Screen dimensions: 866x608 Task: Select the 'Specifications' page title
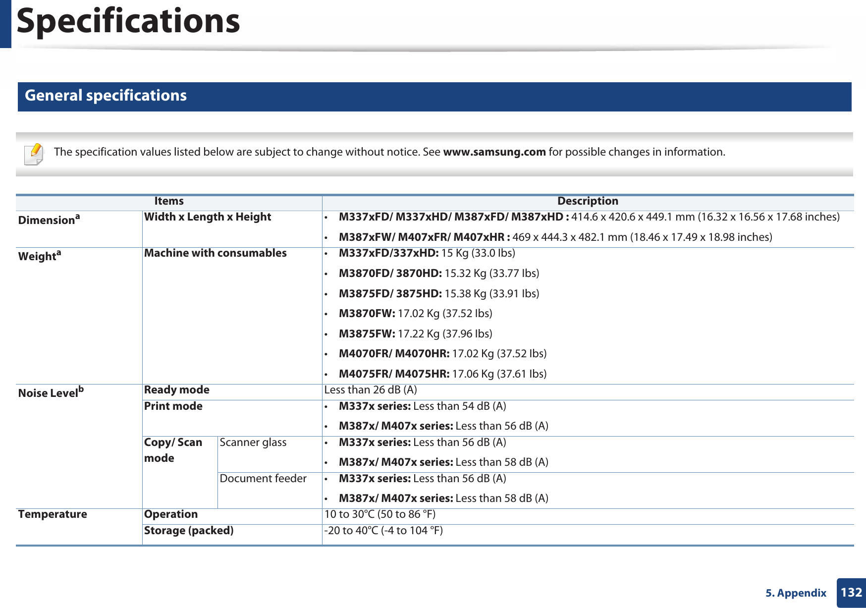(x=128, y=21)
